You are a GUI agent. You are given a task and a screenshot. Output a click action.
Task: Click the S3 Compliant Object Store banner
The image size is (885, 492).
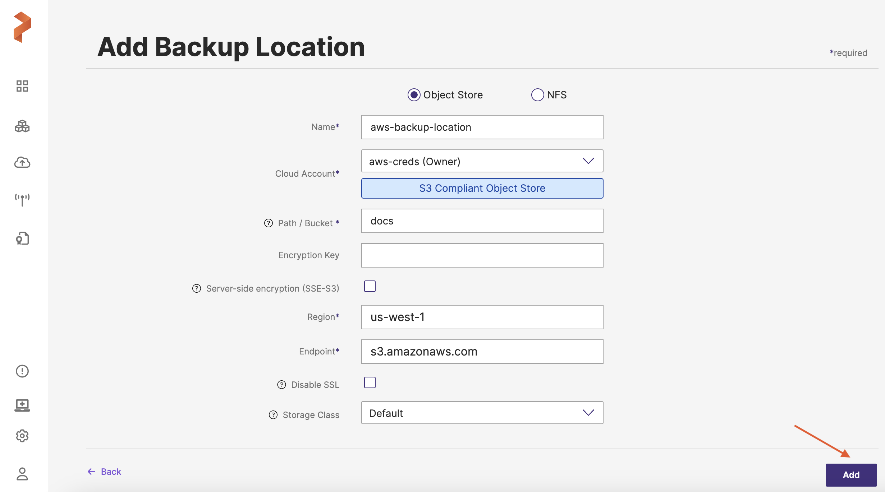pos(482,188)
